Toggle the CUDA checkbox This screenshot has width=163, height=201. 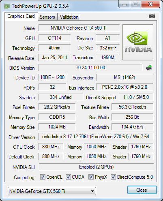pos(68,177)
